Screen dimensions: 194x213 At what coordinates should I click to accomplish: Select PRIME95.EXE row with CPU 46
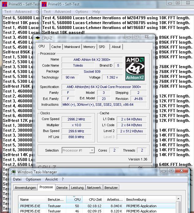click(x=97, y=211)
